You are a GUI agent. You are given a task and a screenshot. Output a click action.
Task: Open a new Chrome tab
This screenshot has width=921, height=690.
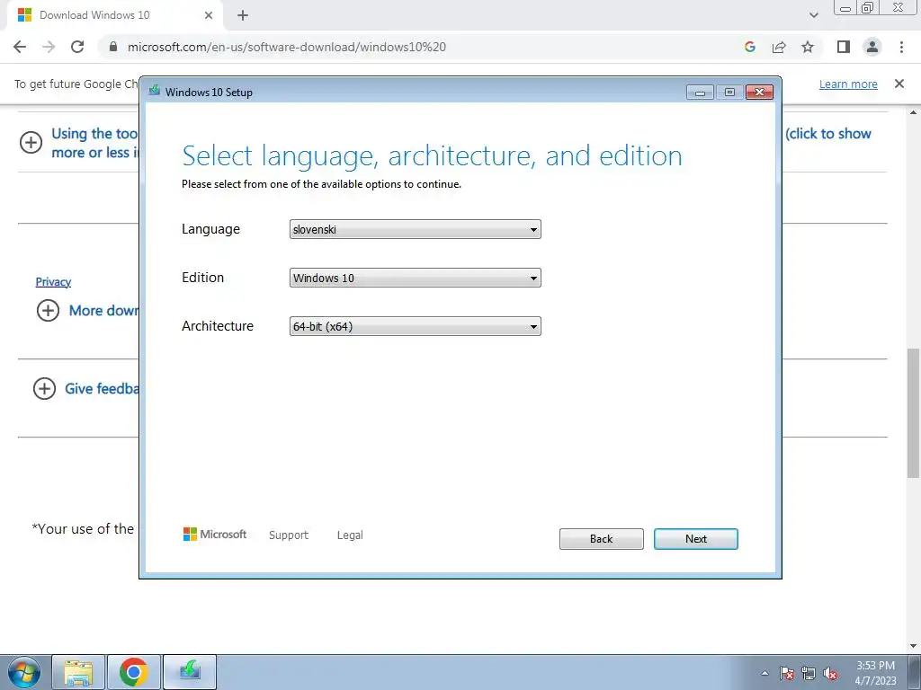243,15
